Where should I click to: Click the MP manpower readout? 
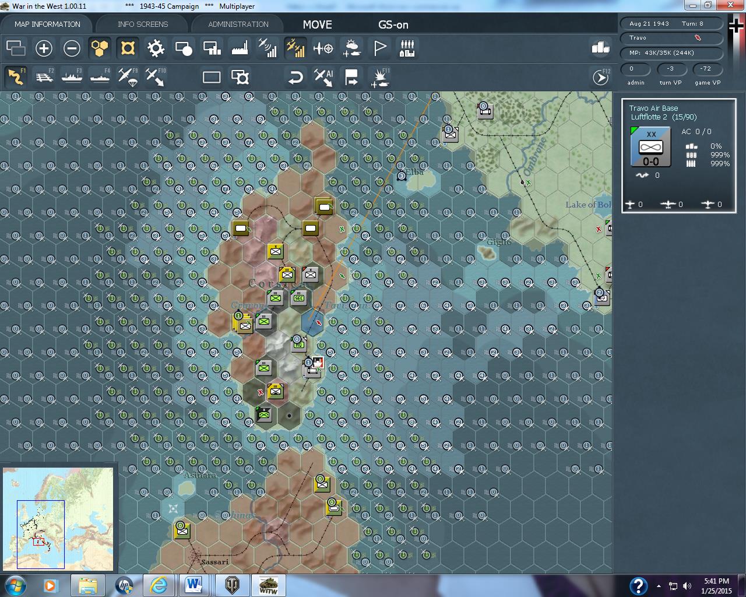671,52
